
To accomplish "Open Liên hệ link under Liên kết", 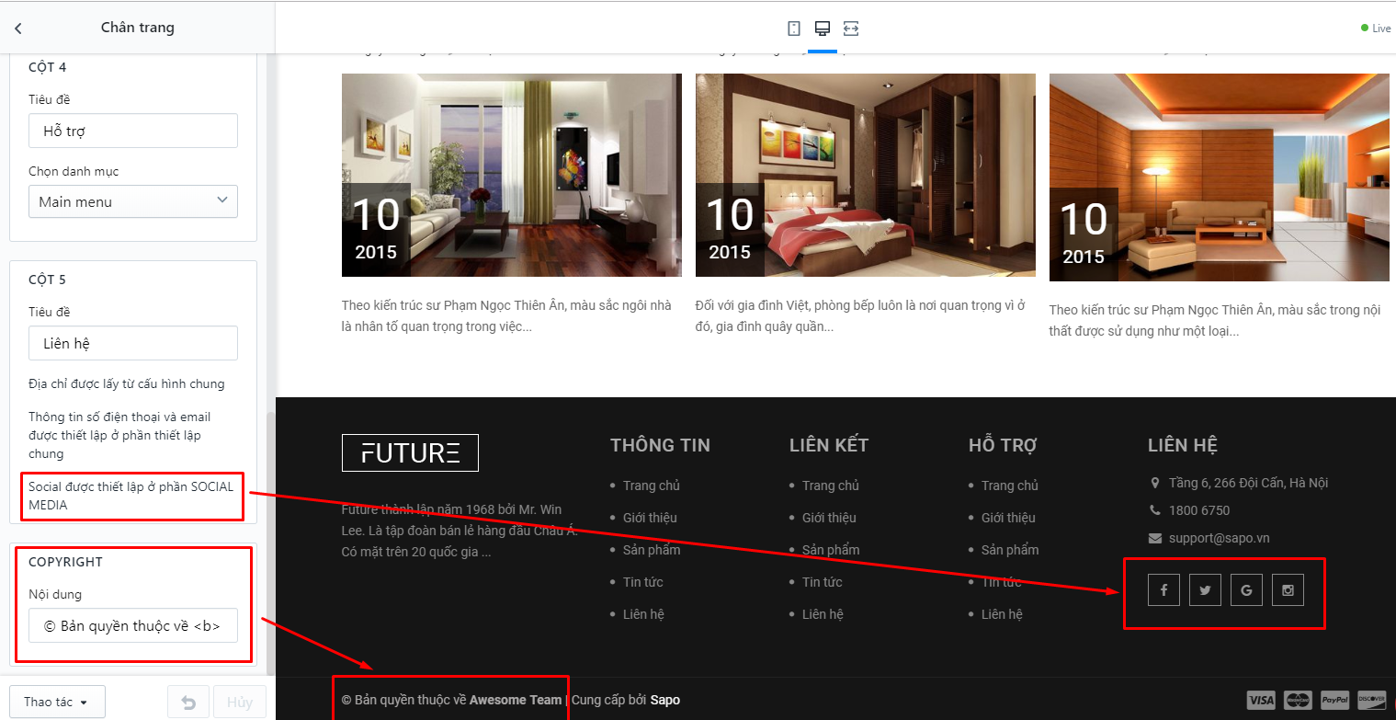I will pos(823,614).
